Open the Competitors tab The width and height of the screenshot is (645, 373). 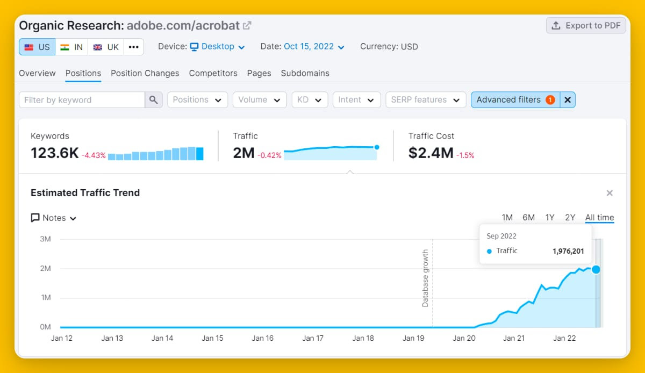[213, 73]
